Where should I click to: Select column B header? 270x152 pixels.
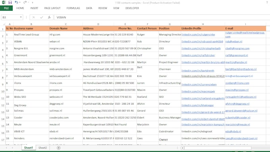(31, 24)
